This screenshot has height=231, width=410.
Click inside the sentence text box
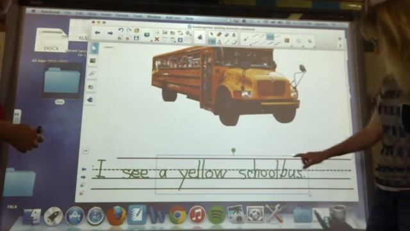coord(232,175)
